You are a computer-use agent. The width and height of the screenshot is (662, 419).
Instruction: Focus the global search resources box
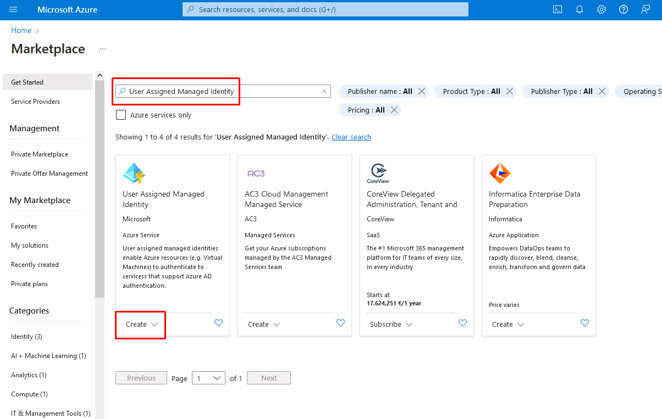point(326,9)
